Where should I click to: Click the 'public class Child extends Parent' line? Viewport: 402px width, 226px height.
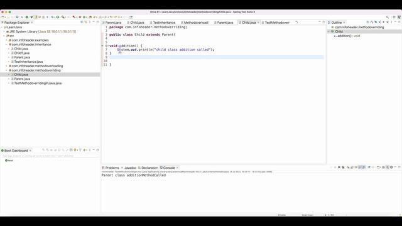pyautogui.click(x=143, y=35)
